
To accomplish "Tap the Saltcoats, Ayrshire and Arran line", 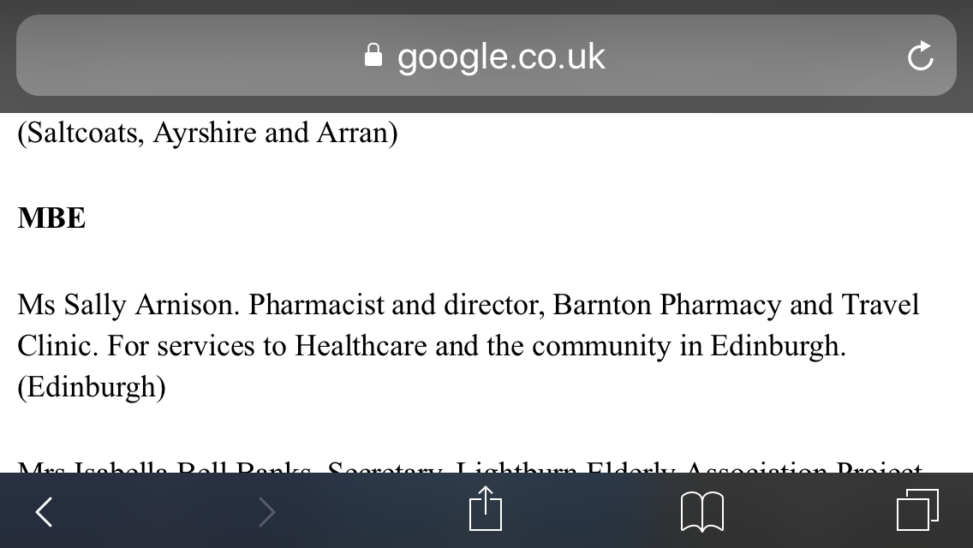I will [x=207, y=133].
